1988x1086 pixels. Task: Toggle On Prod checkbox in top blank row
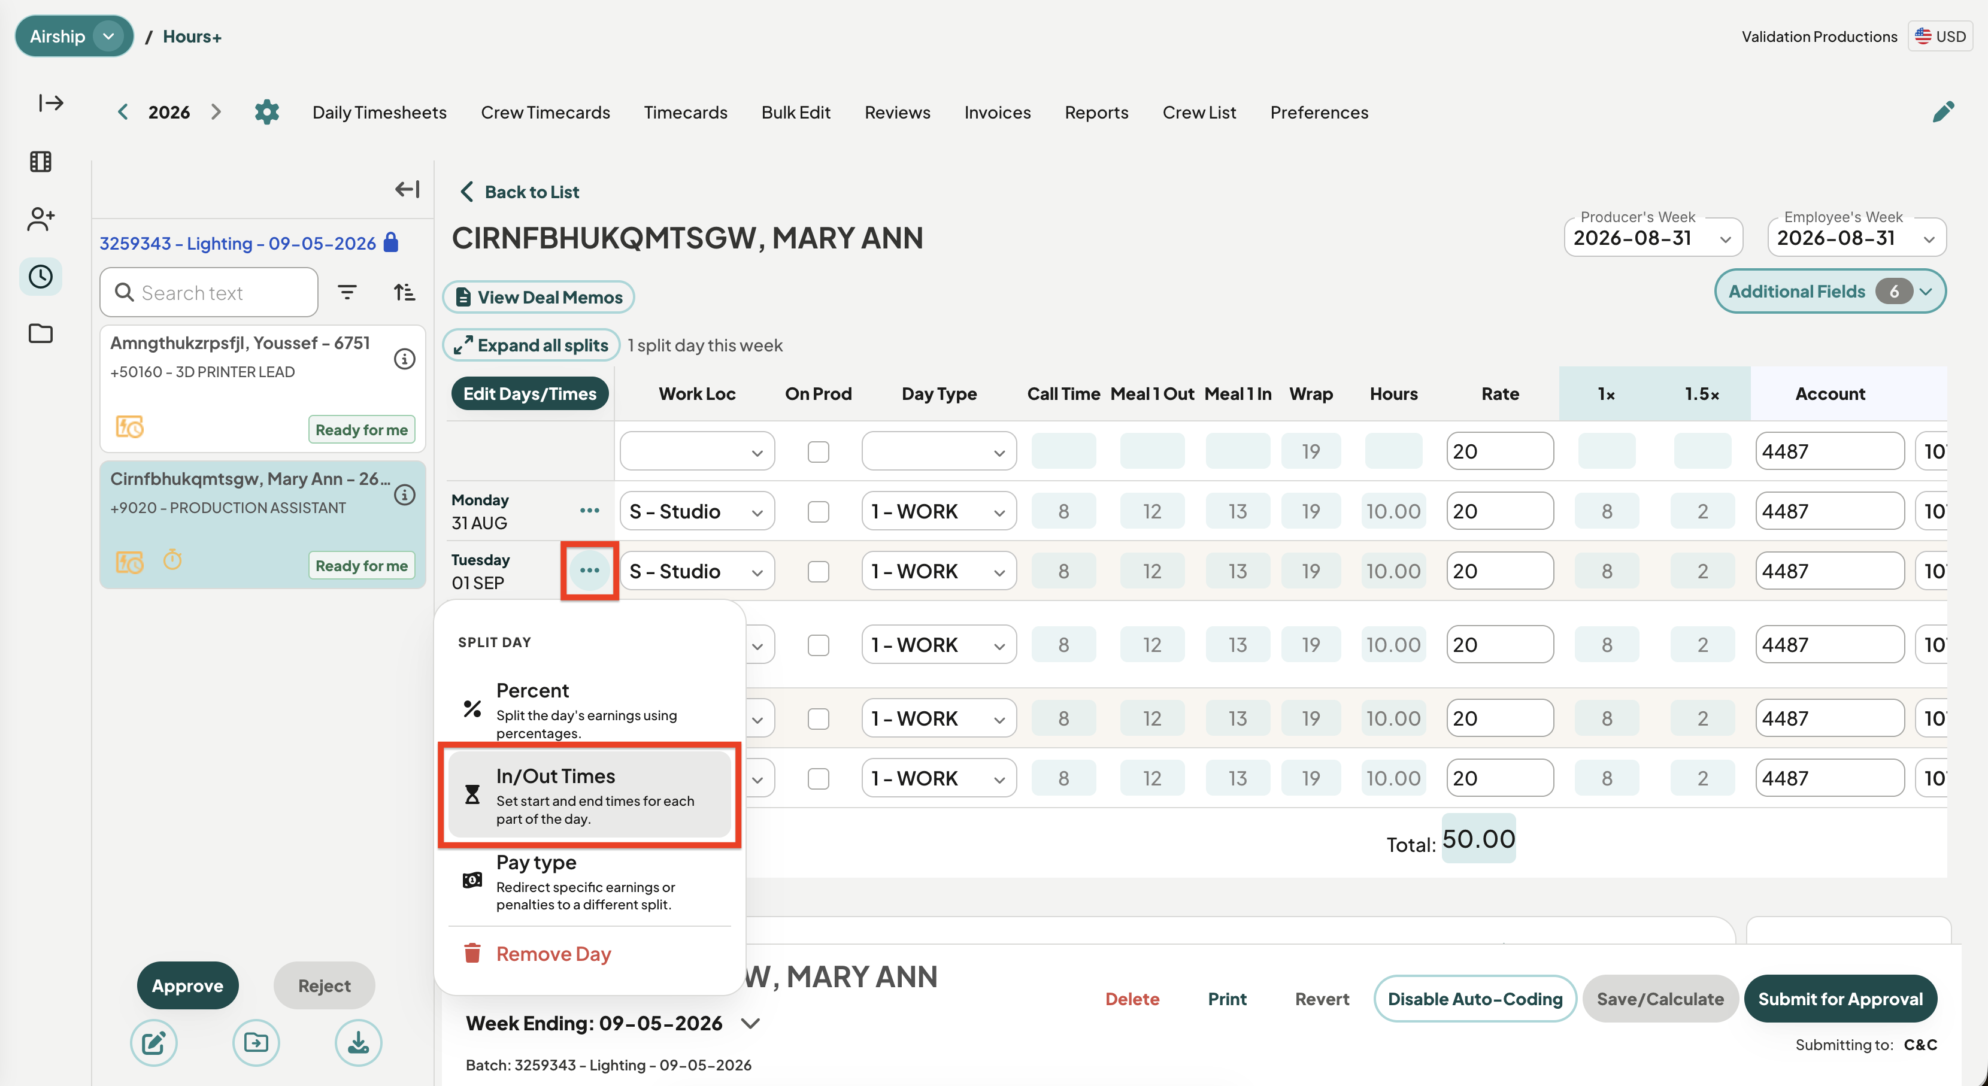[818, 451]
